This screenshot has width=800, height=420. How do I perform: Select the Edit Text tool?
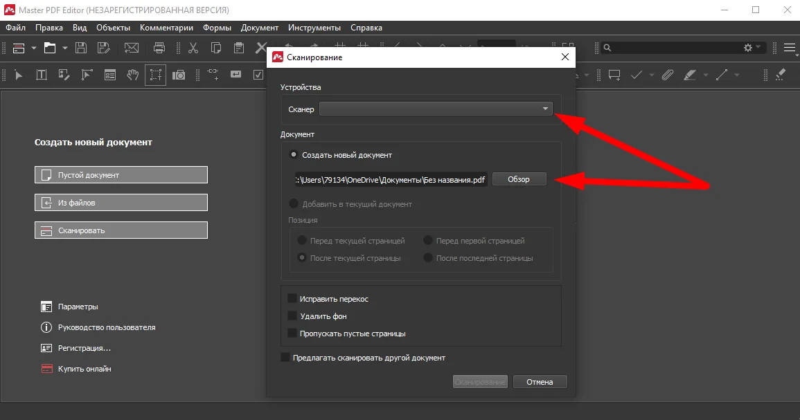coord(41,75)
